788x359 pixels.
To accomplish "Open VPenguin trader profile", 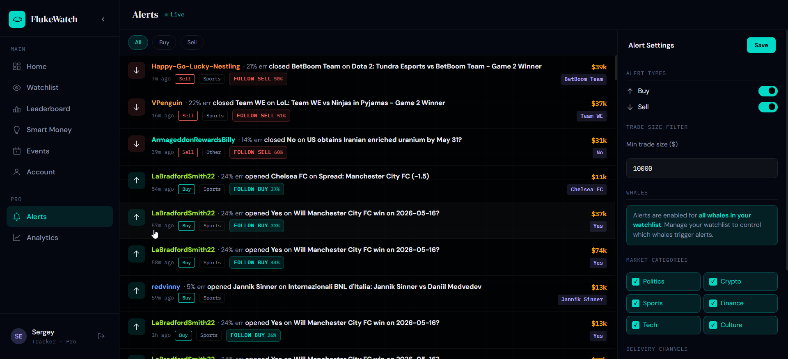I will coord(167,103).
